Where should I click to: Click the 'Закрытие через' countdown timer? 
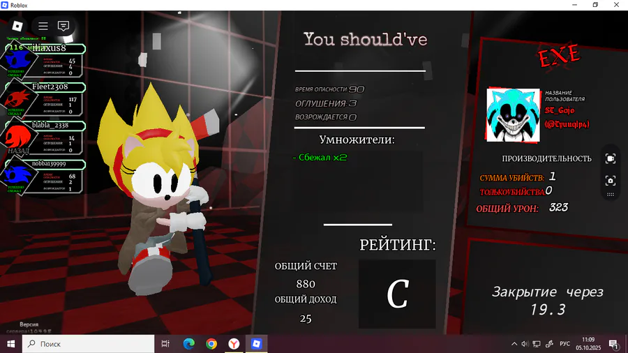[x=548, y=300]
